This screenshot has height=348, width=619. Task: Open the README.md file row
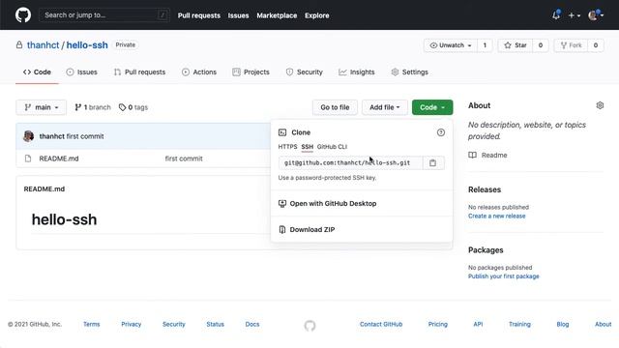[x=59, y=159]
